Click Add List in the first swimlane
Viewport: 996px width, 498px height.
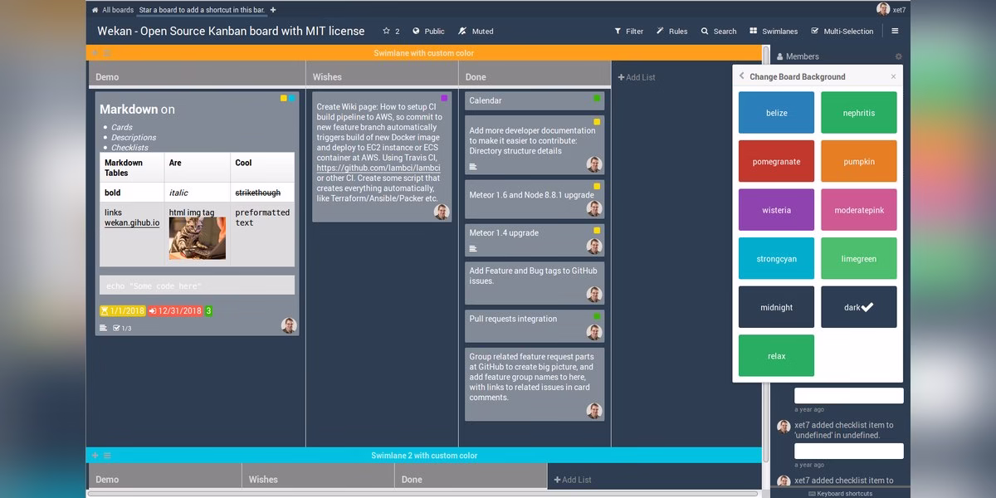point(637,77)
